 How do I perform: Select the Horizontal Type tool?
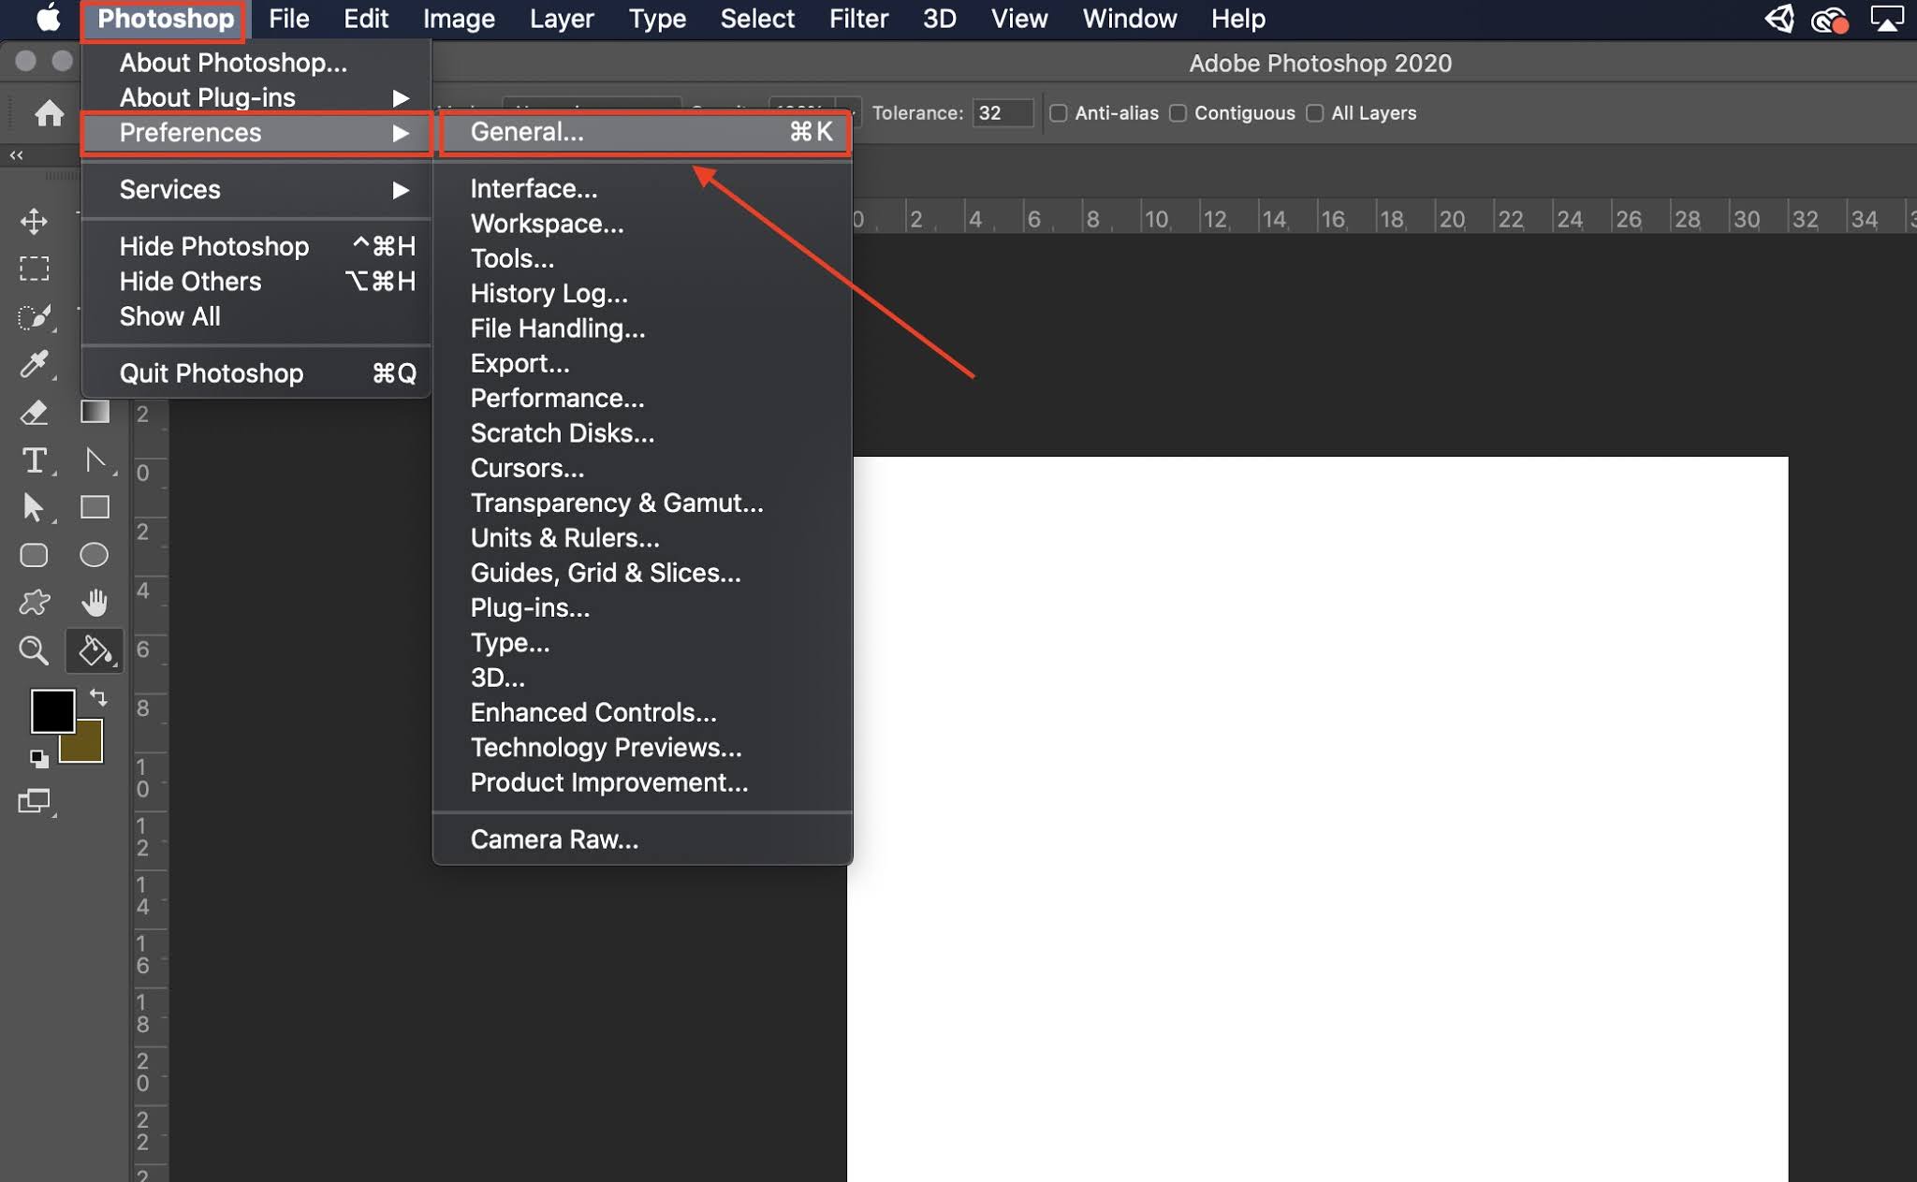(x=34, y=460)
